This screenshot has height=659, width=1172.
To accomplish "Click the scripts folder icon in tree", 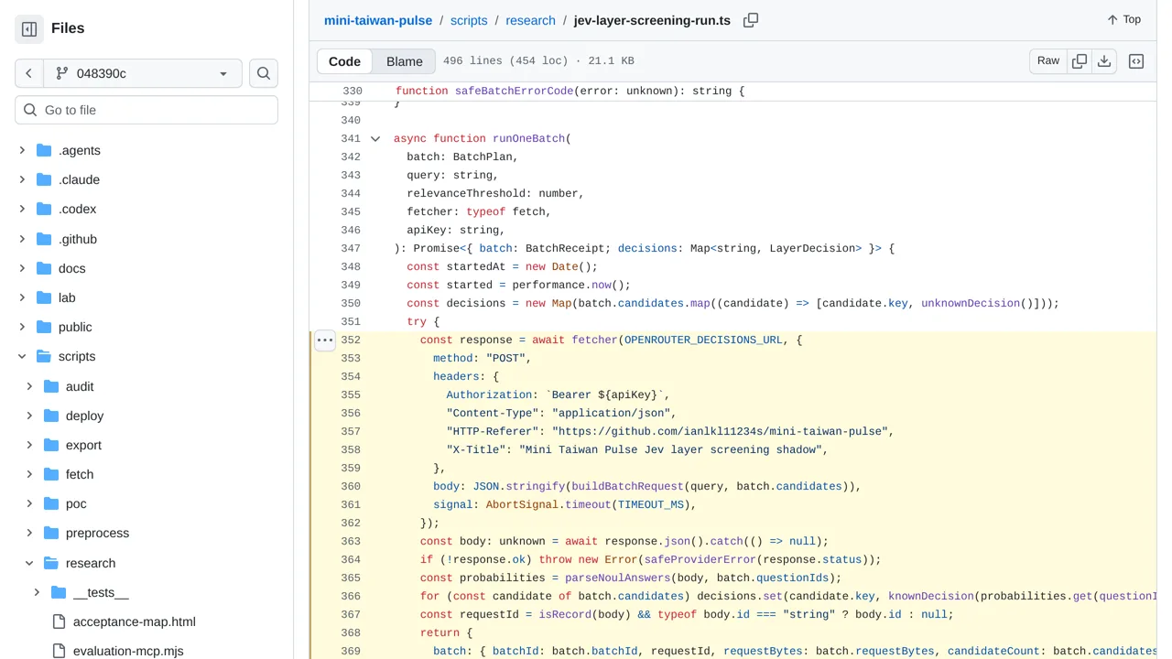I will 43,356.
